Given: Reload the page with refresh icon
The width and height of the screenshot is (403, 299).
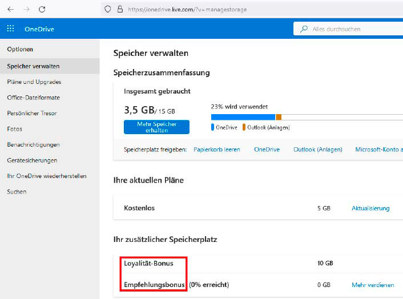Looking at the screenshot, I should tap(42, 10).
